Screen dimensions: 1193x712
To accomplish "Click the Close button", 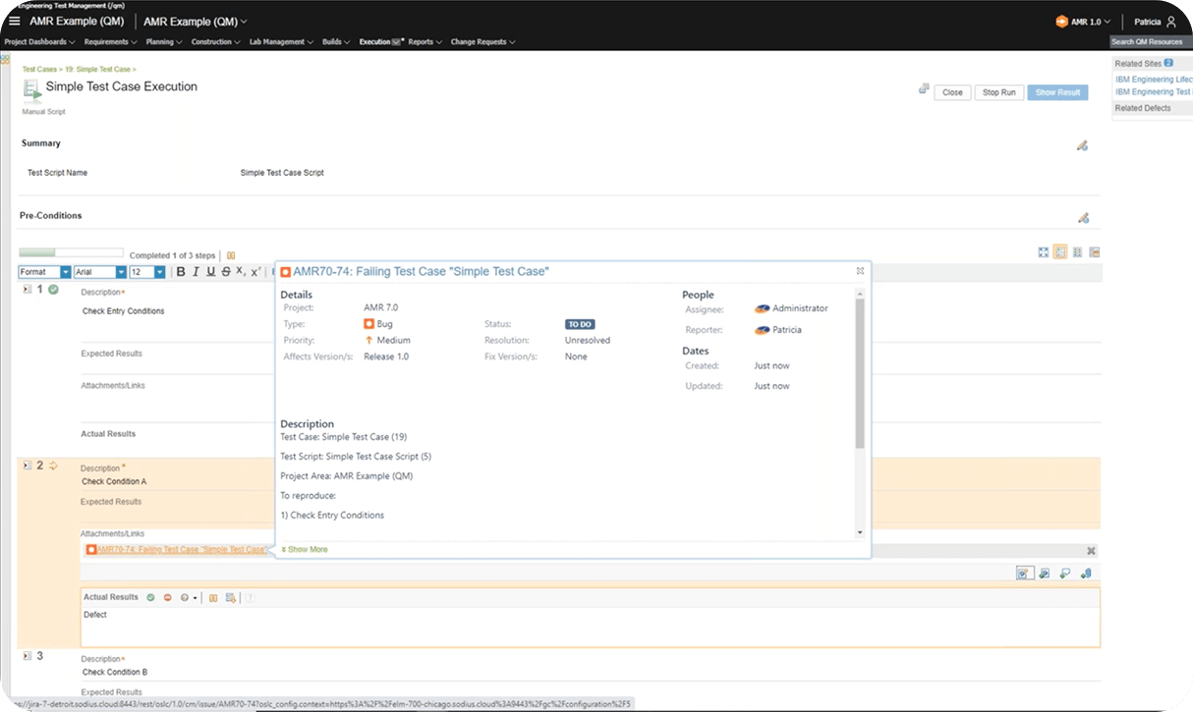I will tap(952, 92).
